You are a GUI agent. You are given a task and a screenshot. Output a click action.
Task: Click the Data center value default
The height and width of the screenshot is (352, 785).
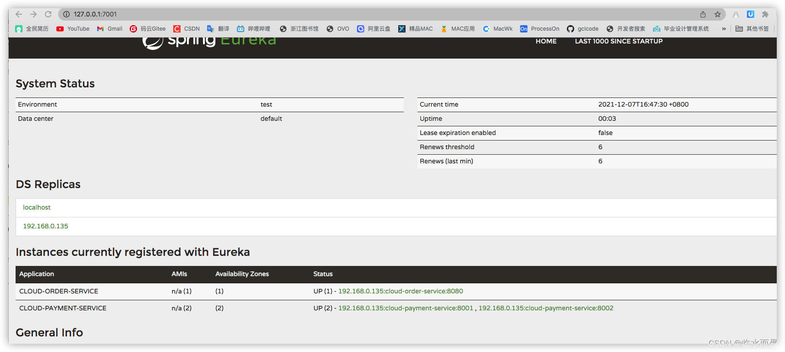[271, 119]
